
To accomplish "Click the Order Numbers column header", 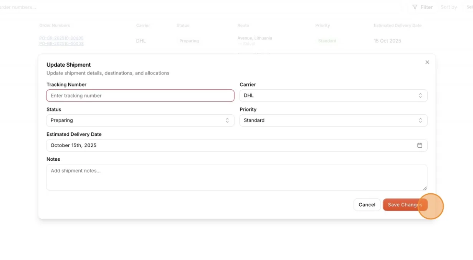I will [55, 25].
